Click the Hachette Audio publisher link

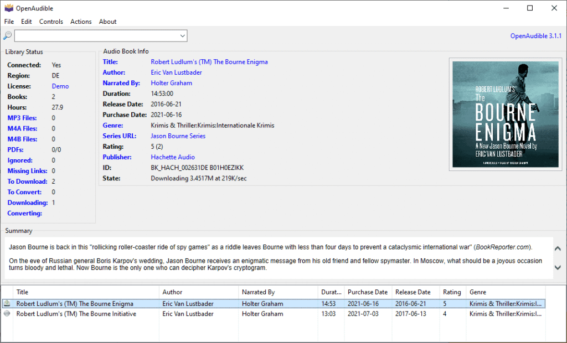pos(173,157)
